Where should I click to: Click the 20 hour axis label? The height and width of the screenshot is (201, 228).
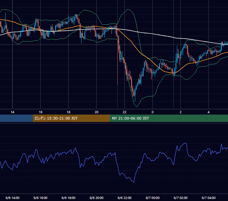[97, 112]
